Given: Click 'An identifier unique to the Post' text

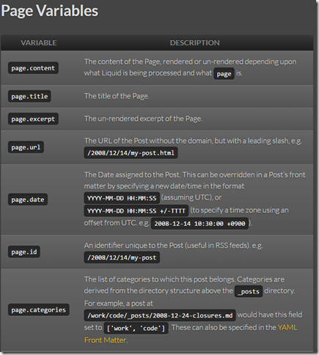Looking at the screenshot, I should click(x=173, y=246).
